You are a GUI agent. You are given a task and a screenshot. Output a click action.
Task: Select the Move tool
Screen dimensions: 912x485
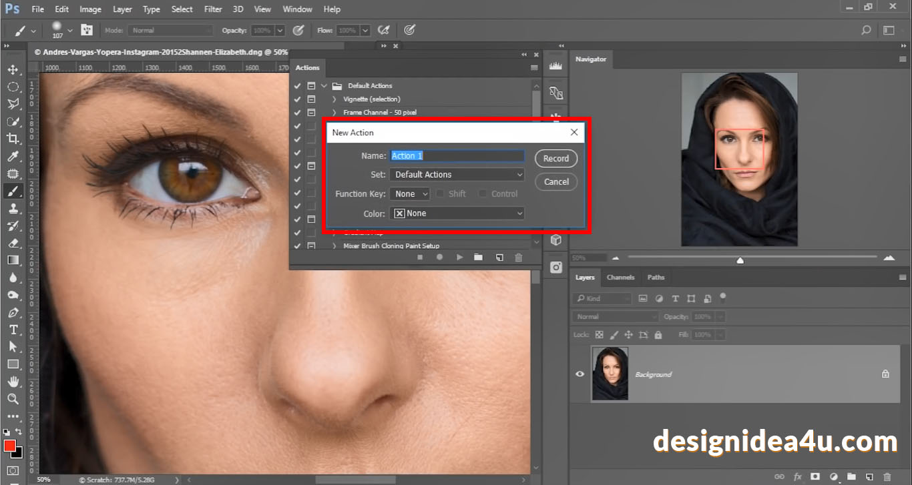[x=13, y=69]
